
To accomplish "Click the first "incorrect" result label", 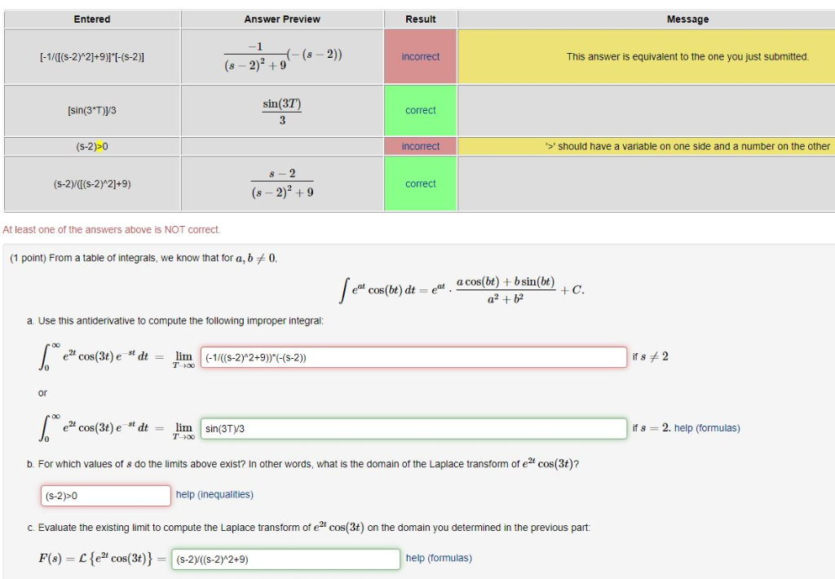I will point(421,56).
